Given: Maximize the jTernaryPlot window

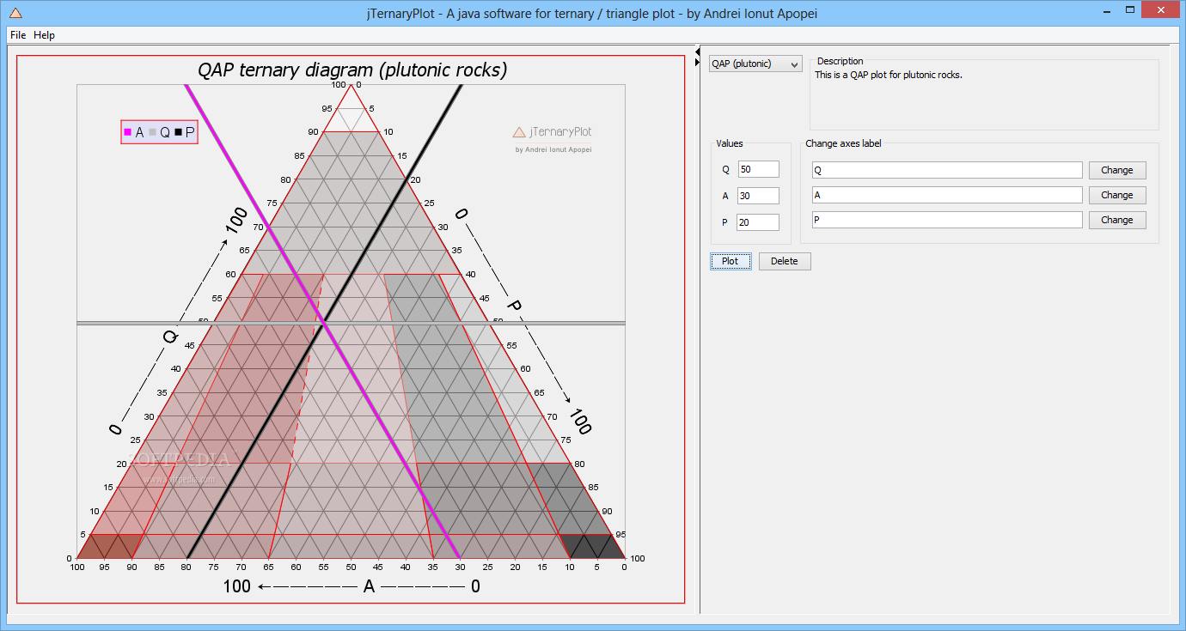Looking at the screenshot, I should [x=1132, y=10].
